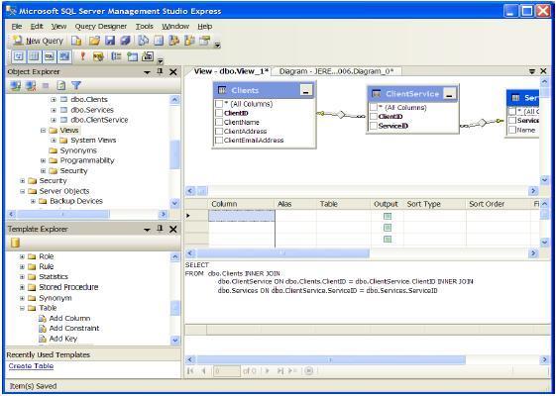This screenshot has height=396, width=556.
Task: Click the Database Engine Query icon
Action: click(76, 41)
